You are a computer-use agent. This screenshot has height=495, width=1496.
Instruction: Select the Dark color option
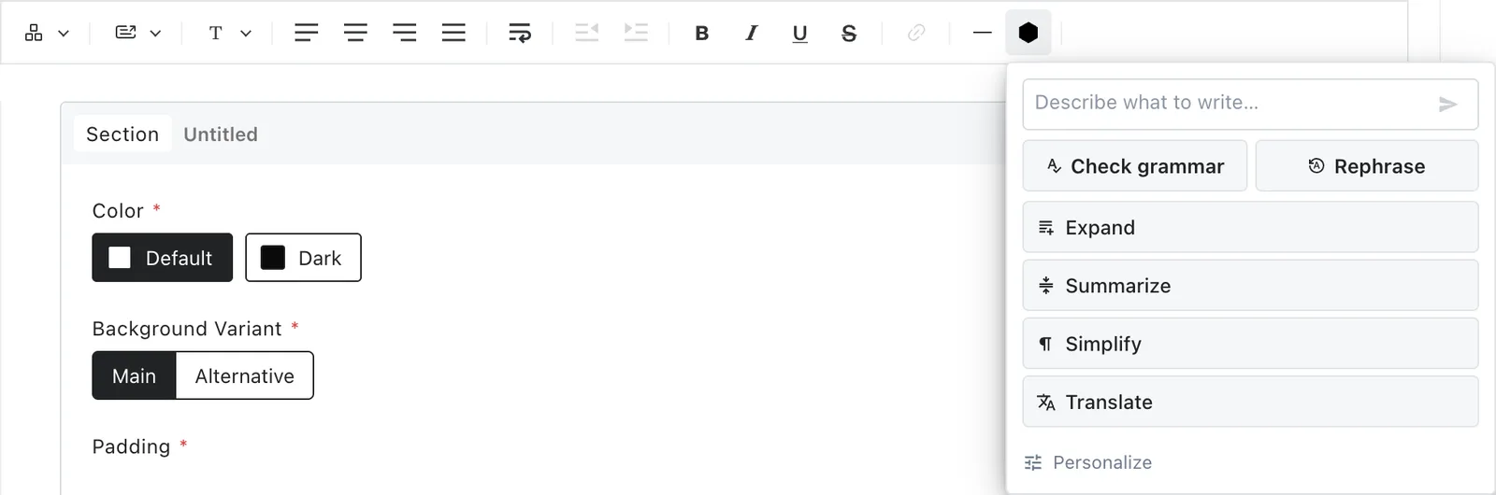303,258
